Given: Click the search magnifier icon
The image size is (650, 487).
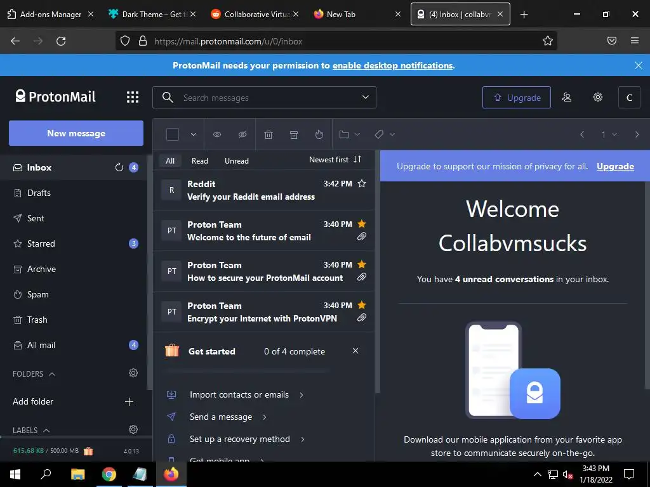Looking at the screenshot, I should click(x=168, y=97).
